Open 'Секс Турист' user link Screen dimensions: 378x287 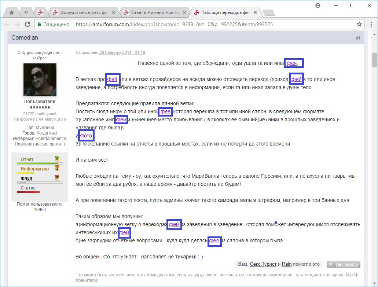tap(263, 264)
